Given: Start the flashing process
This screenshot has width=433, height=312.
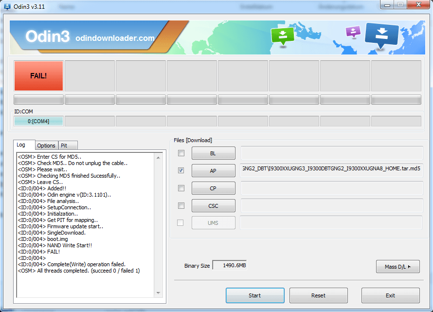Looking at the screenshot, I should (x=255, y=295).
